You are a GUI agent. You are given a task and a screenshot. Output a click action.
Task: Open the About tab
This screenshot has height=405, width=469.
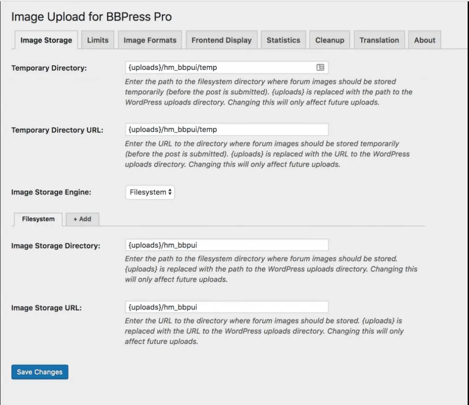(x=424, y=40)
